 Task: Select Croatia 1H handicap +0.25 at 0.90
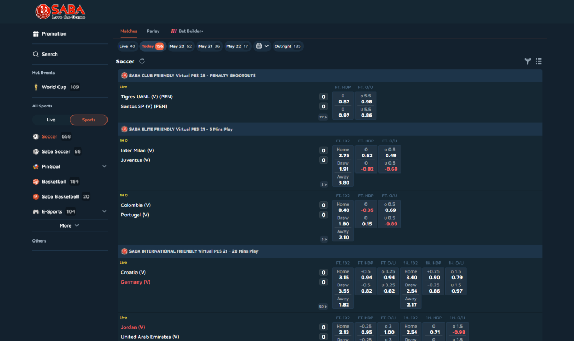click(434, 274)
